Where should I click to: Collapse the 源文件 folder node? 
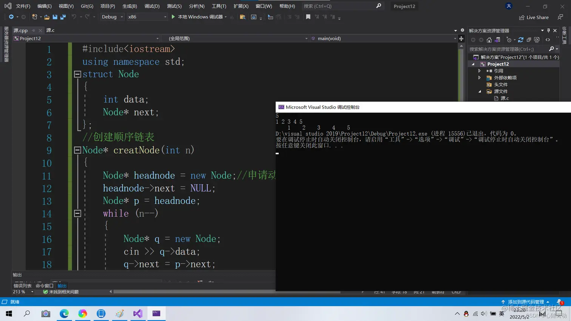[x=480, y=91]
